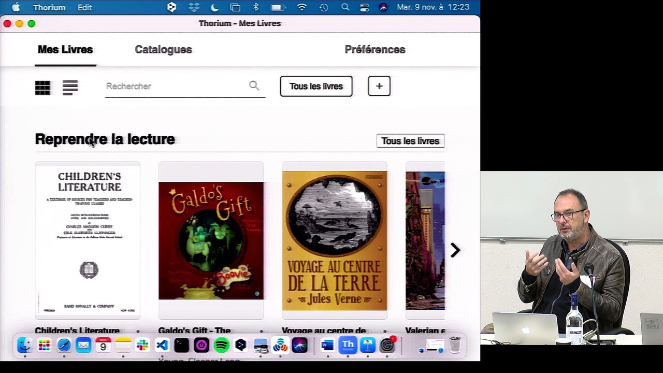This screenshot has width=663, height=373.
Task: Open Keynote from the dock
Action: point(367,345)
